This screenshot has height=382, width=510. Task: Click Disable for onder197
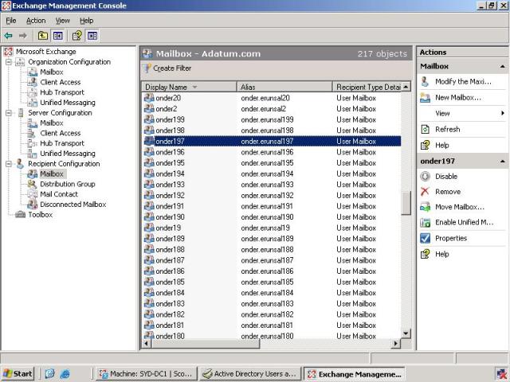[446, 177]
